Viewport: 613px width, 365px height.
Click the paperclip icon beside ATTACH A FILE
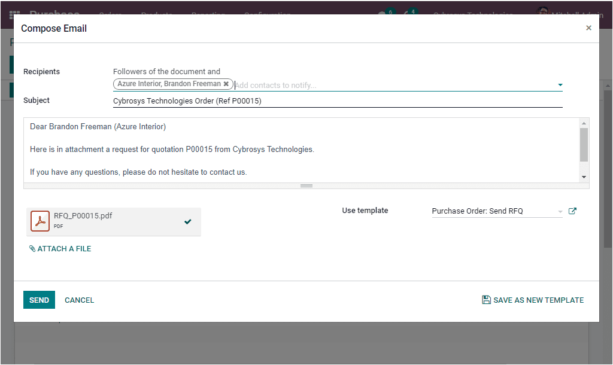(32, 248)
